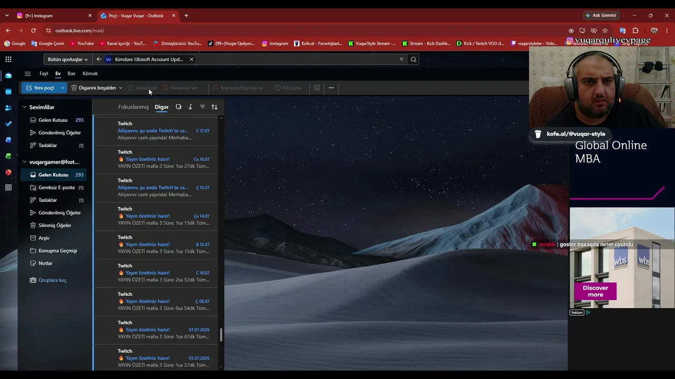Click the message list scrollbar thumb
Image resolution: width=675 pixels, height=379 pixels.
[221, 335]
